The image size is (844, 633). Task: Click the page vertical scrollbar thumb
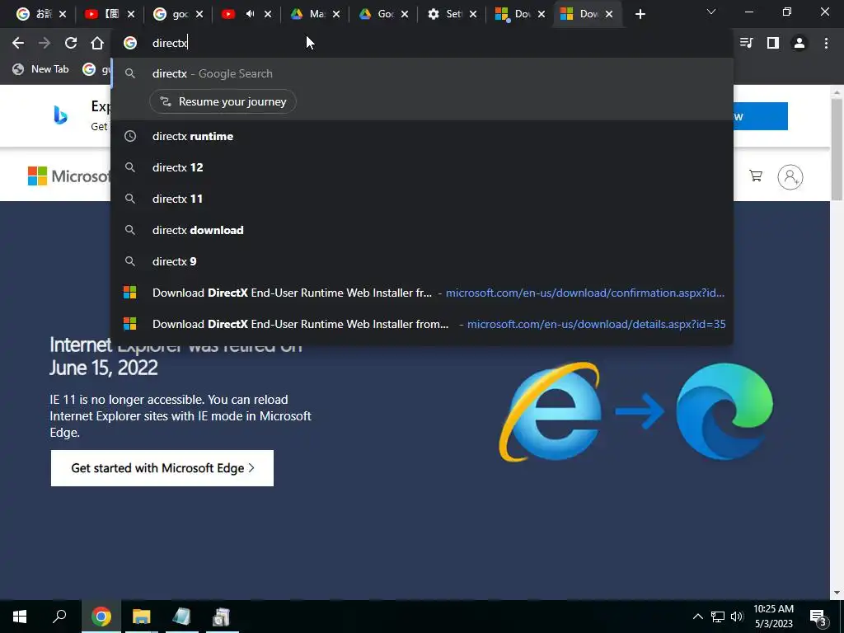[837, 150]
